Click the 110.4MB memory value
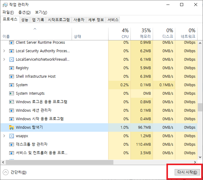Viewport: 203px width, 180px height. pos(143,144)
